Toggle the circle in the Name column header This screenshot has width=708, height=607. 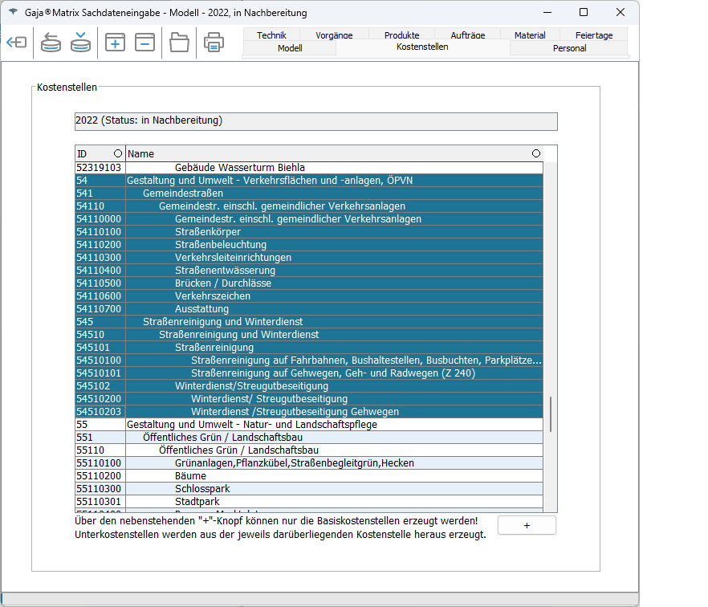click(536, 153)
